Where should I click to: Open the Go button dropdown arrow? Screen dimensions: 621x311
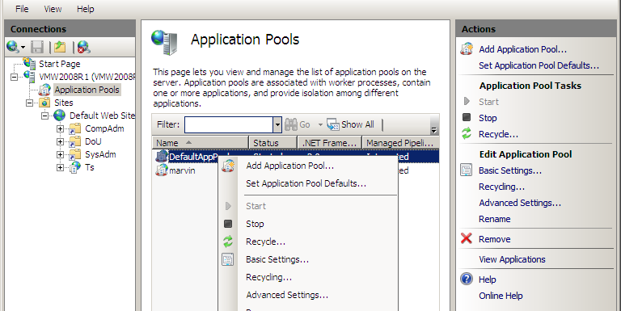click(320, 124)
